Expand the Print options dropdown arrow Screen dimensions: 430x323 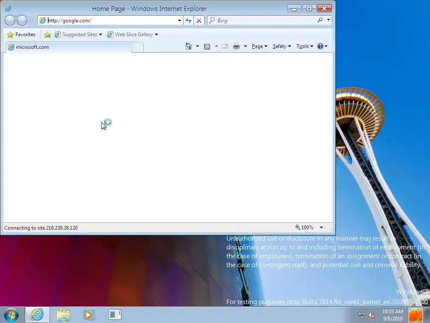[245, 46]
